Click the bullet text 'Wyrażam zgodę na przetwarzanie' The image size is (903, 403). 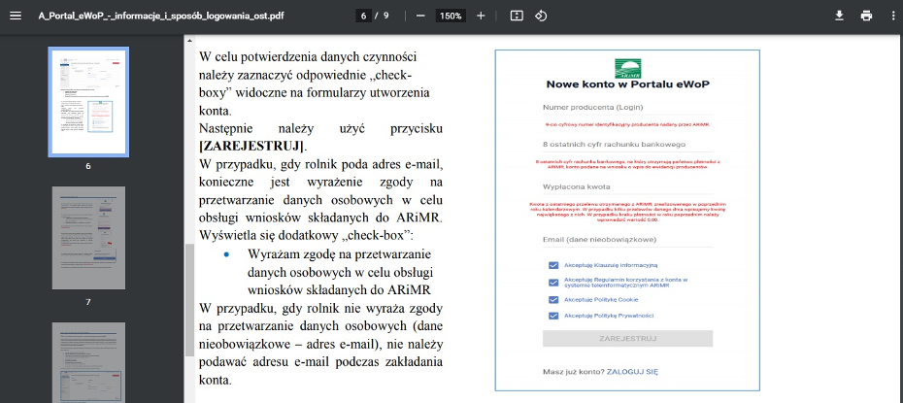coord(339,254)
